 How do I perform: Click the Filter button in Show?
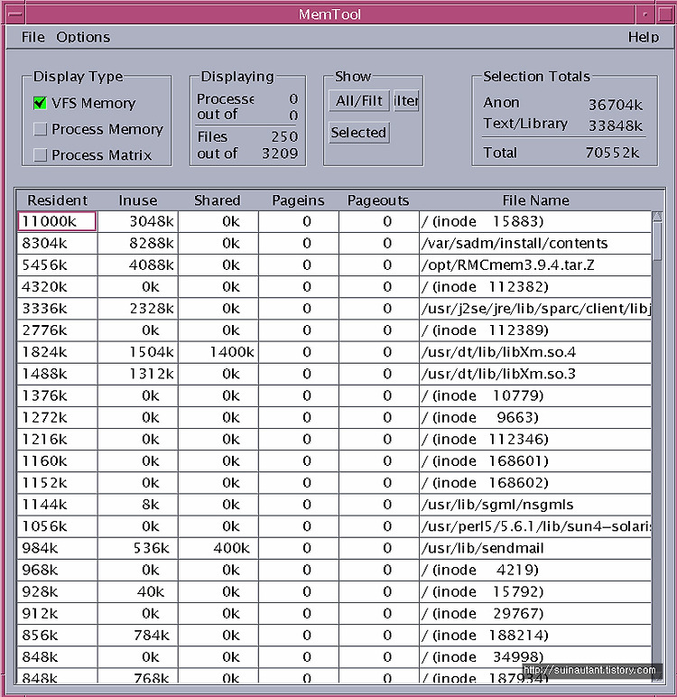click(406, 100)
